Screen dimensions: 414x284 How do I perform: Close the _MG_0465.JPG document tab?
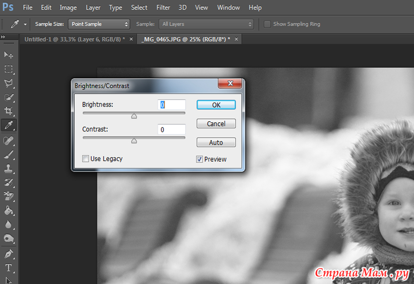click(x=236, y=39)
